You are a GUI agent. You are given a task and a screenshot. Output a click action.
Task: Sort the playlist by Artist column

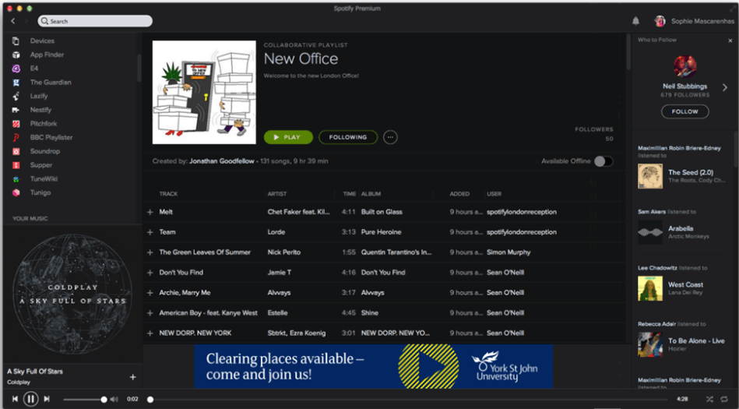[x=278, y=194]
